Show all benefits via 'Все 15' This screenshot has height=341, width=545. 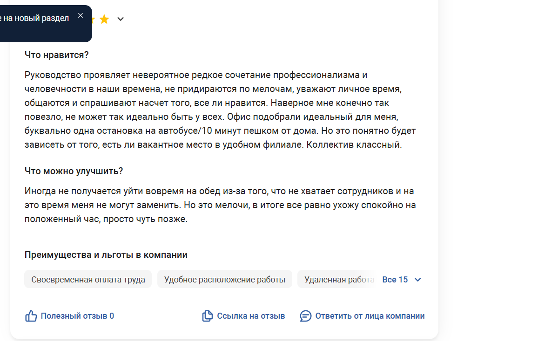click(395, 280)
